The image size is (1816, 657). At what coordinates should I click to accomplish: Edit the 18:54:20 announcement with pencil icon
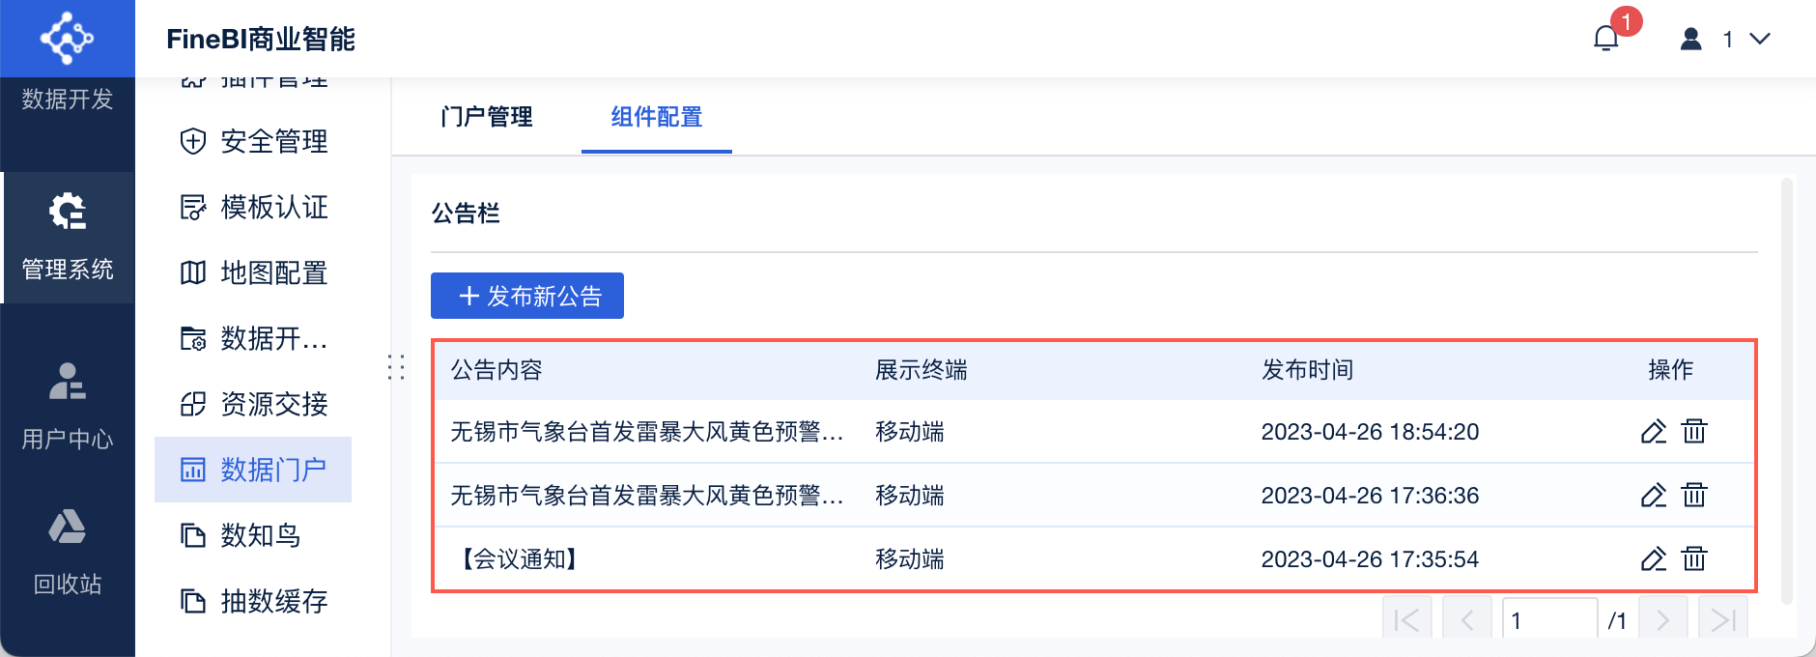coord(1654,431)
